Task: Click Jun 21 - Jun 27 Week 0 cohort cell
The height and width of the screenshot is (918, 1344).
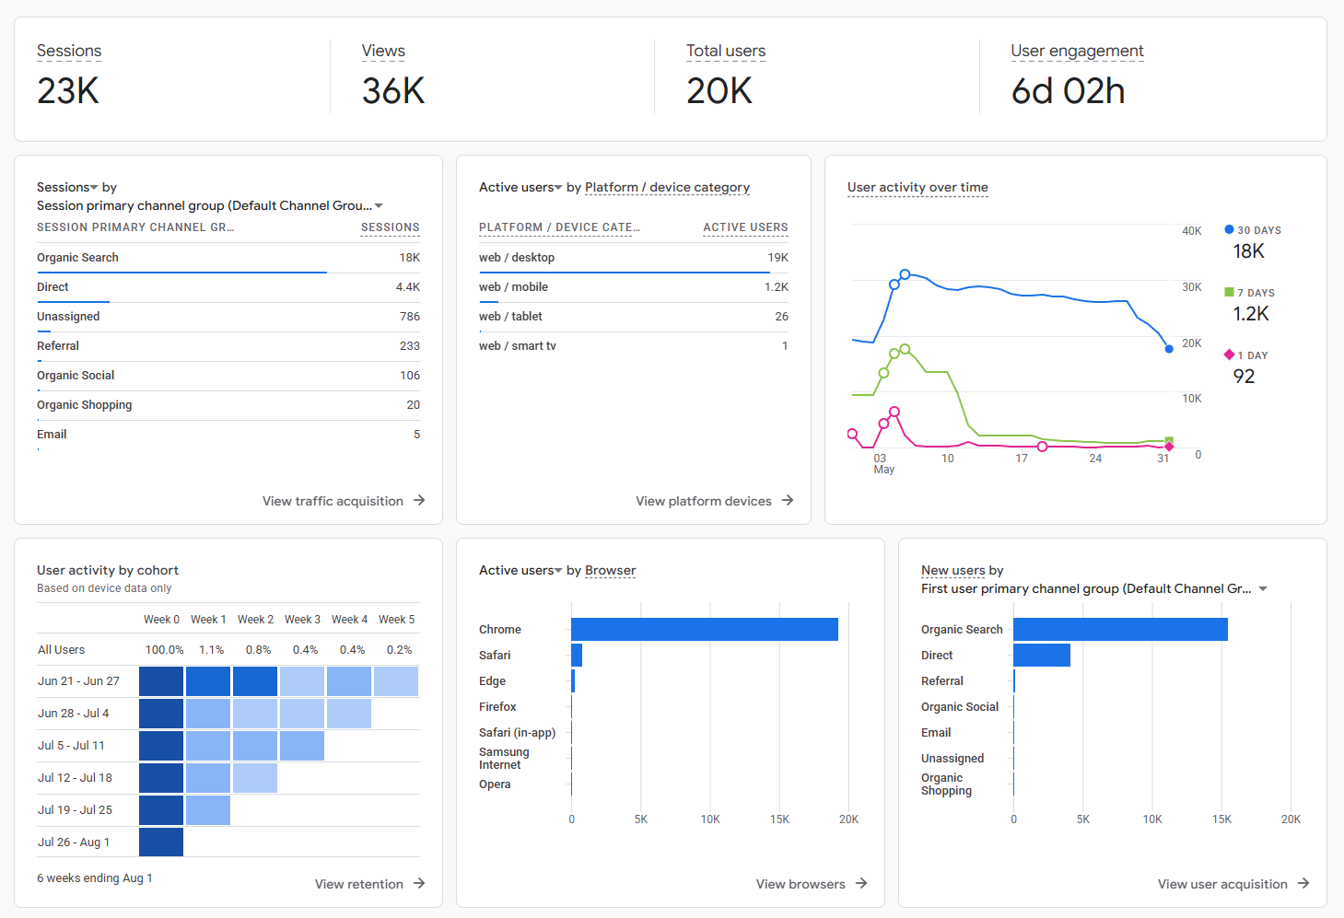Action: (161, 681)
